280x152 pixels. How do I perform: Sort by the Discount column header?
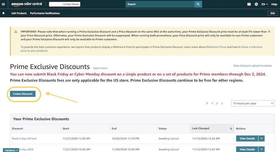(x=17, y=128)
